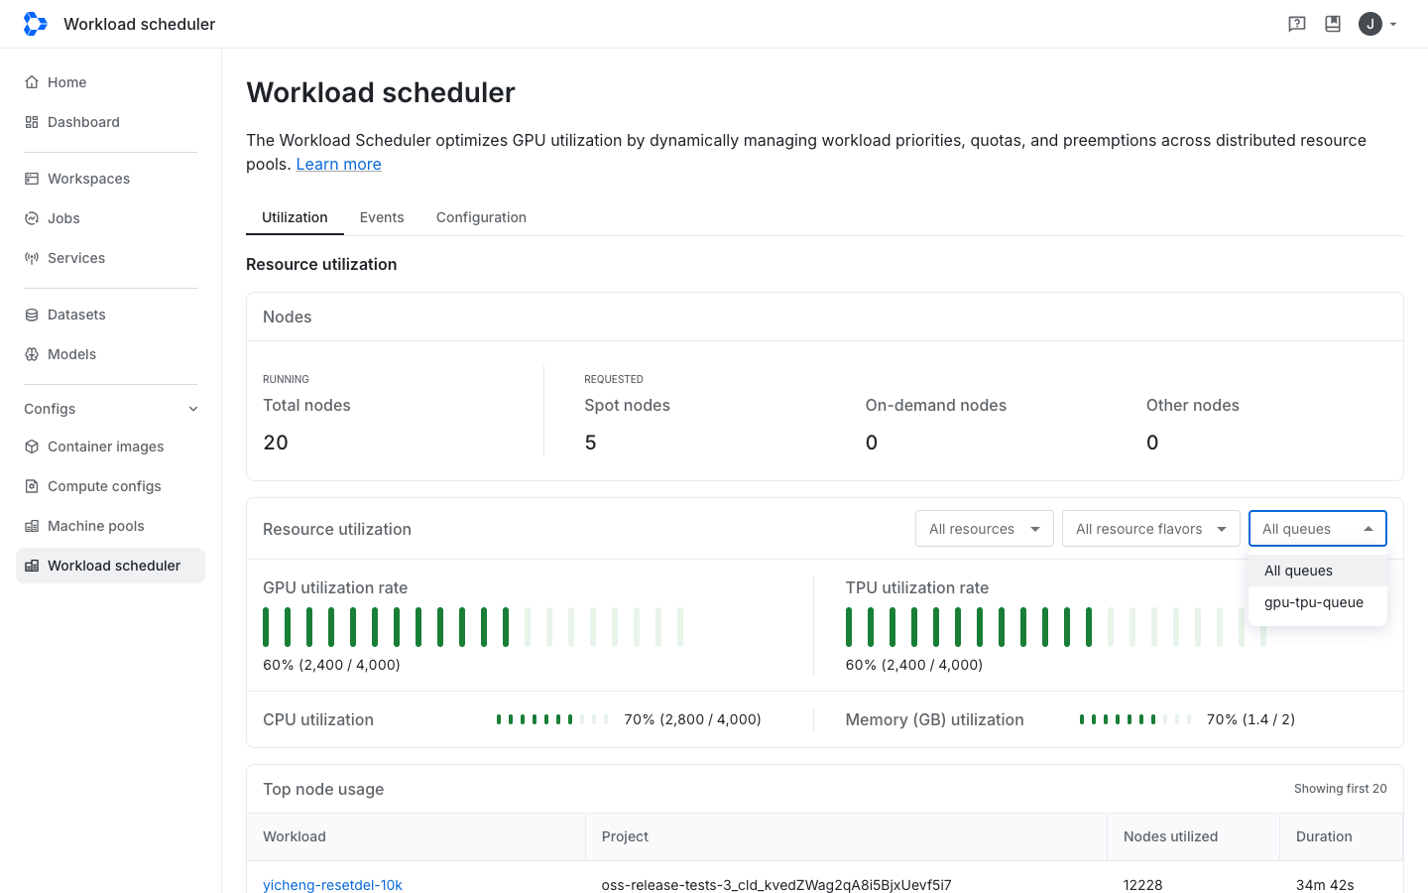Click the Models icon in sidebar
1428x893 pixels.
tap(32, 354)
